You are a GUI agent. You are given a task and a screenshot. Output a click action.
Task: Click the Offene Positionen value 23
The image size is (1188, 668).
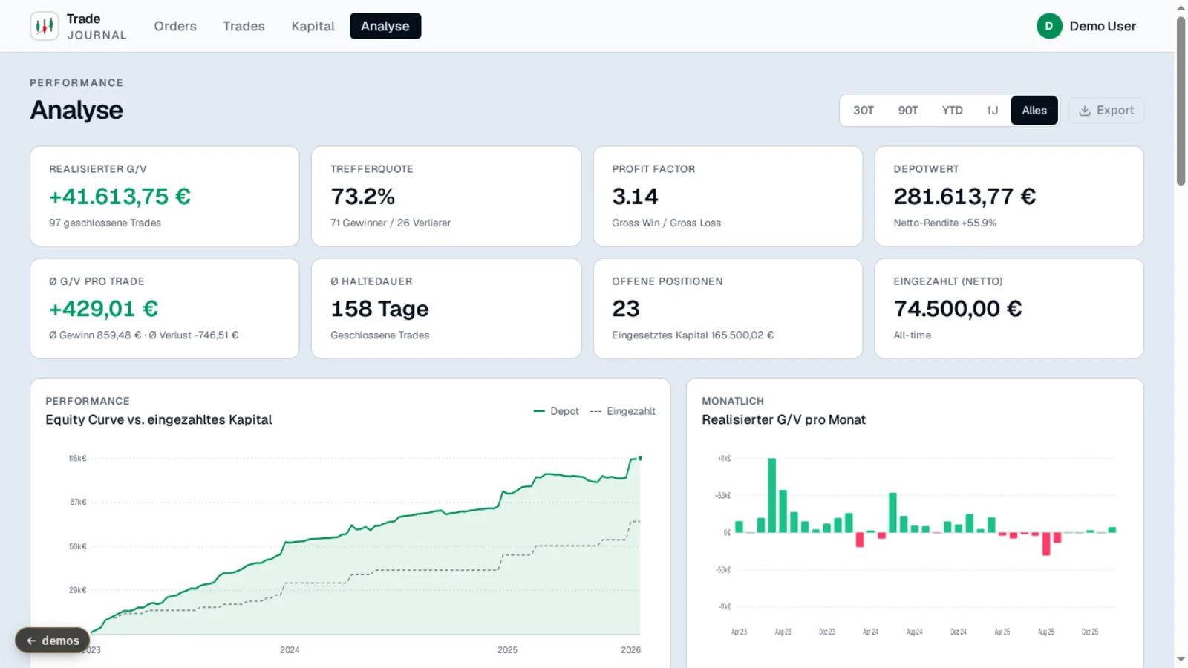tap(626, 309)
